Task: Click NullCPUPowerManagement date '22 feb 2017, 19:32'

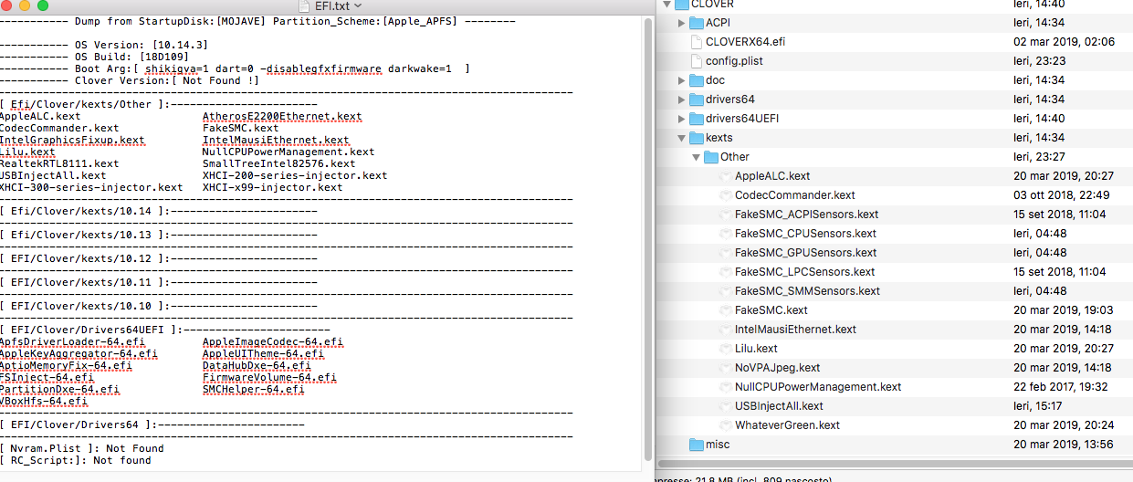Action: tap(1062, 387)
